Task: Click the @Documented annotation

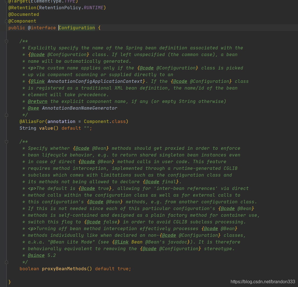Action: coord(24,15)
